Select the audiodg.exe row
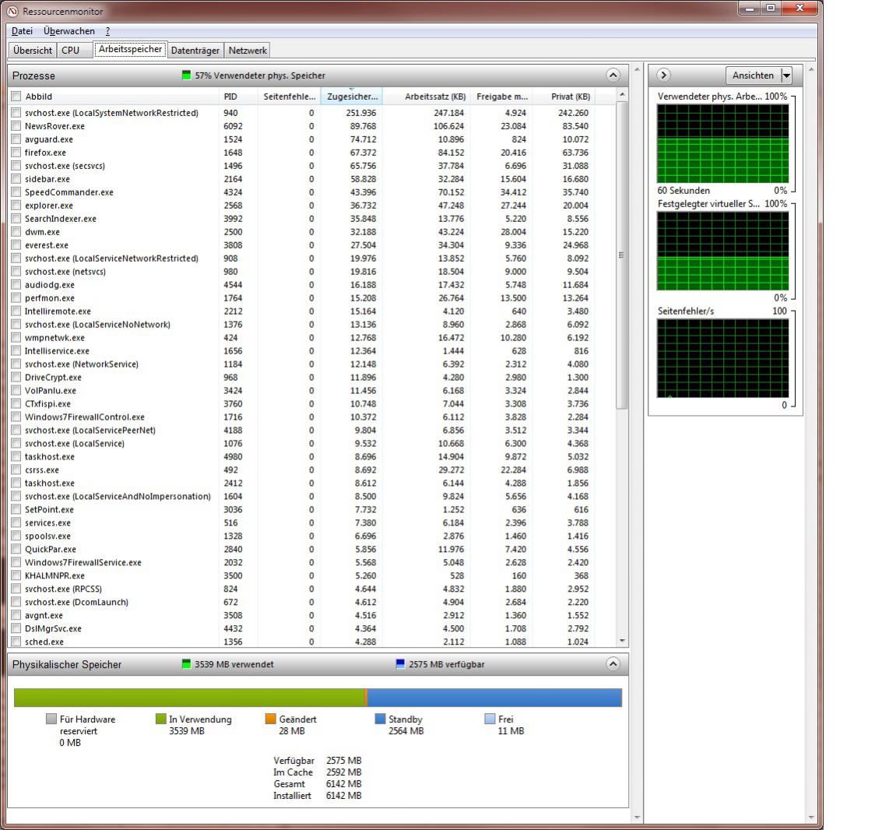 click(313, 285)
